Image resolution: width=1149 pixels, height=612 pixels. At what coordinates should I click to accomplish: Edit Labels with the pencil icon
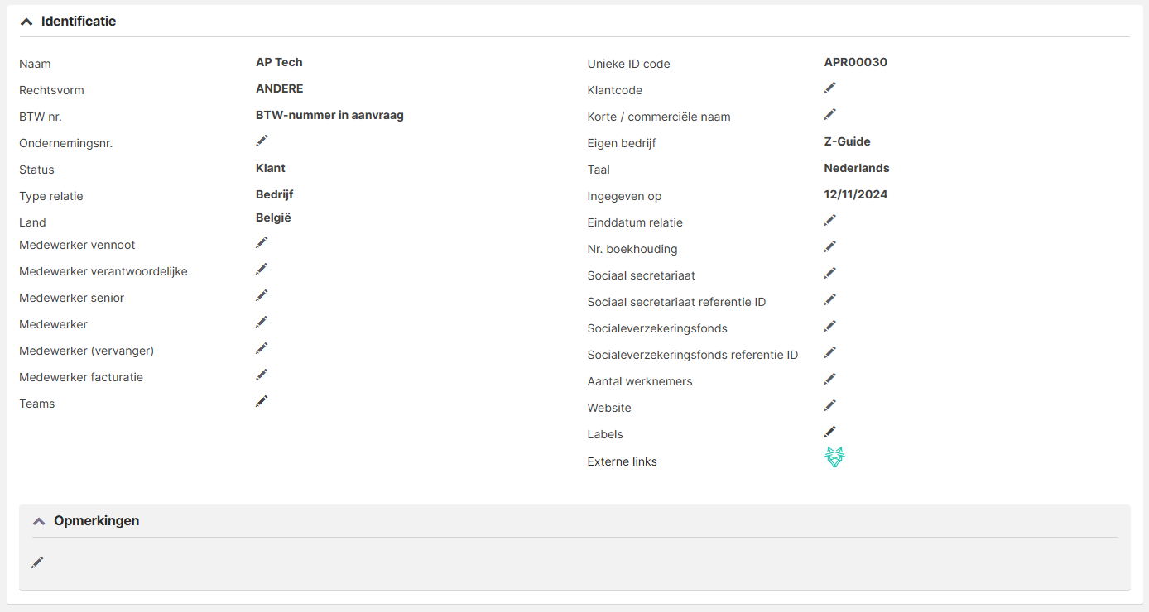(x=829, y=432)
